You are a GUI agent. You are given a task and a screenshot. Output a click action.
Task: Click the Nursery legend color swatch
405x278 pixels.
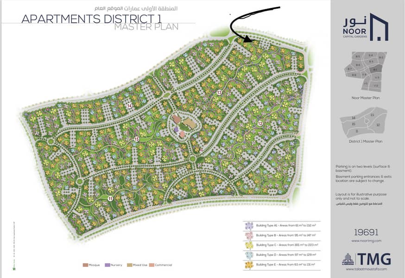pyautogui.click(x=108, y=265)
